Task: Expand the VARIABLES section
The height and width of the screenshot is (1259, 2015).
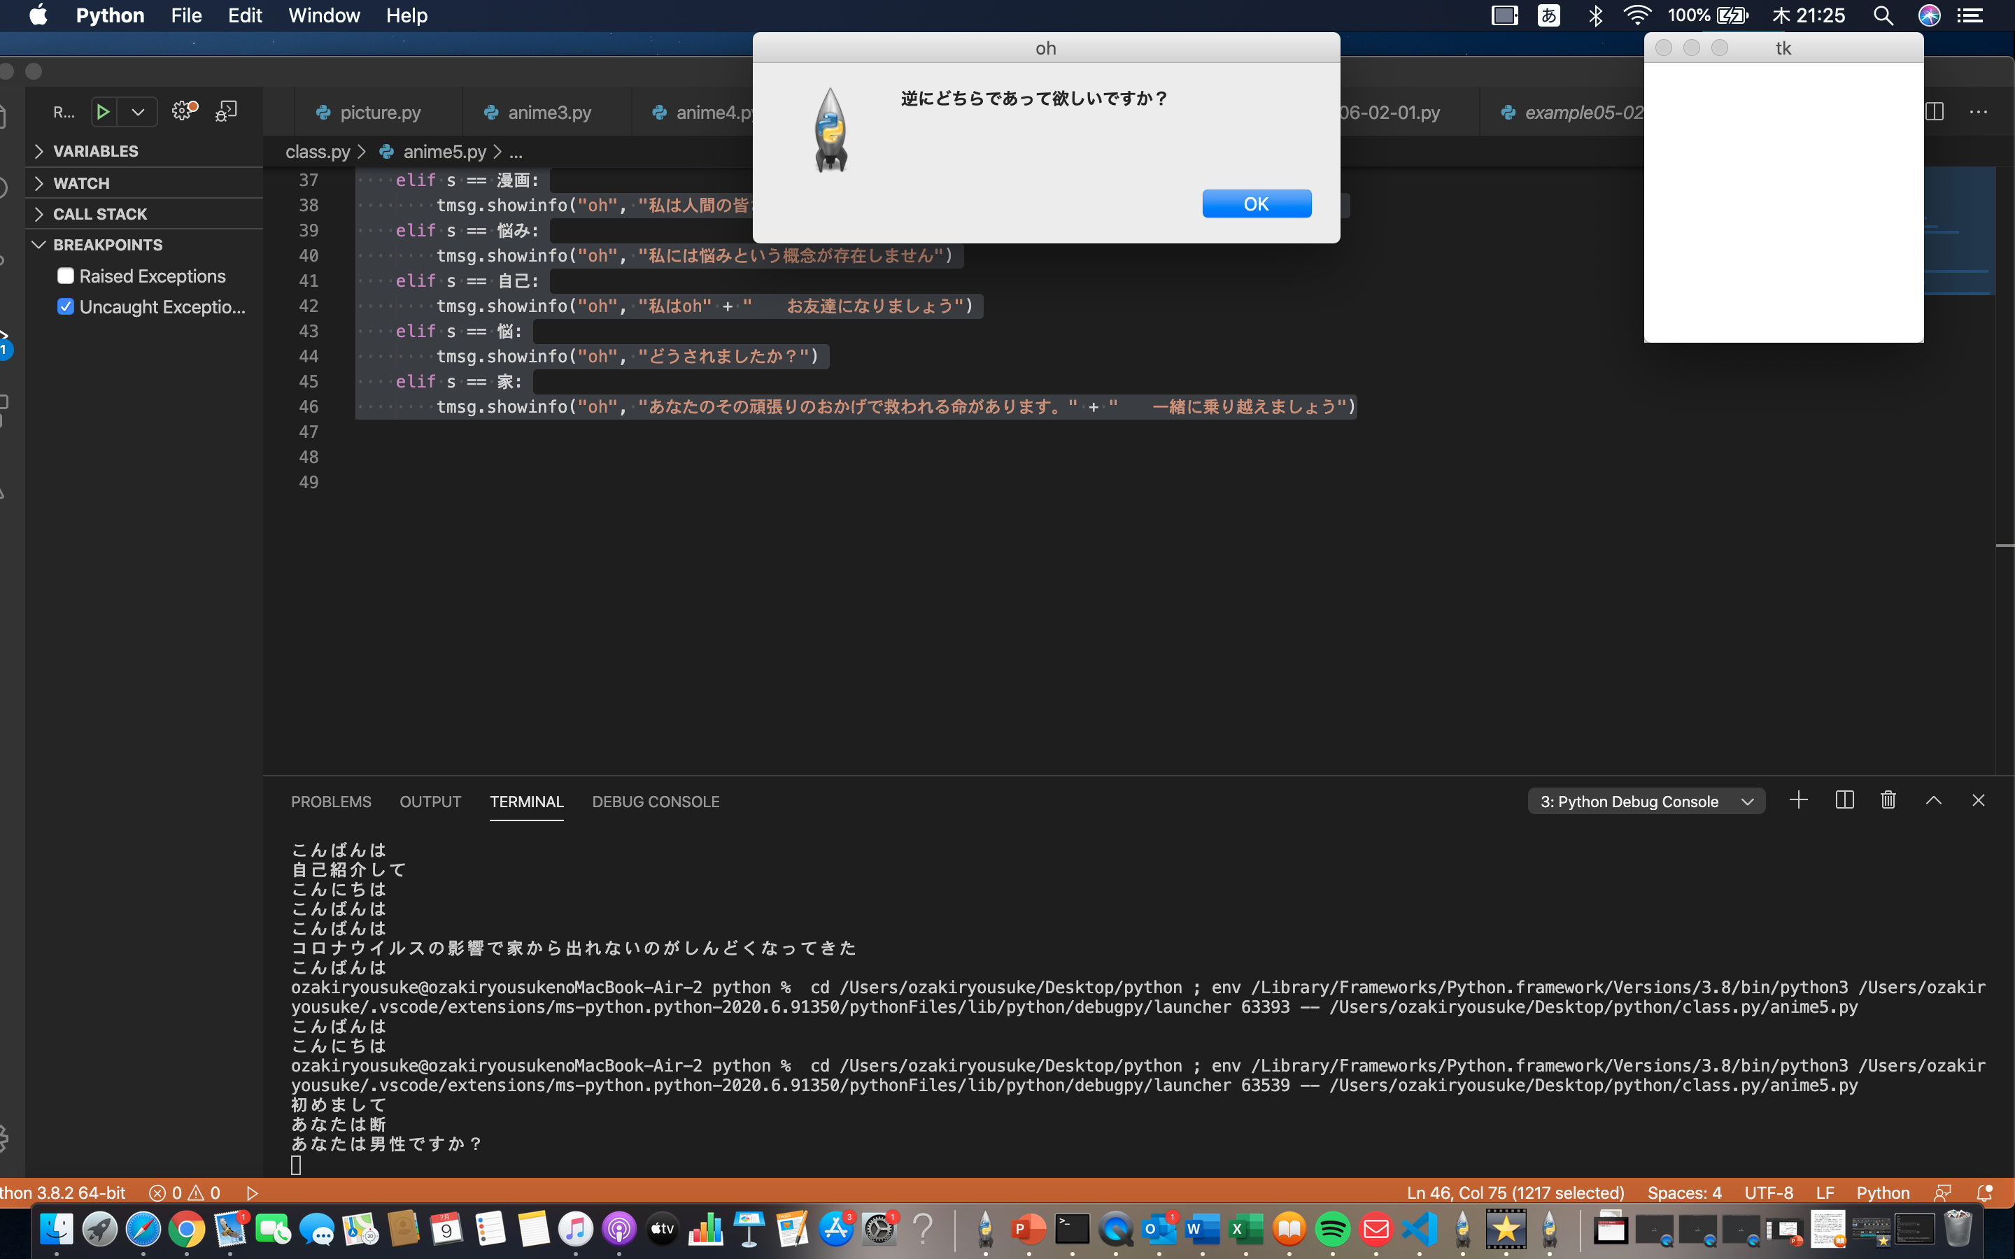Action: (96, 150)
